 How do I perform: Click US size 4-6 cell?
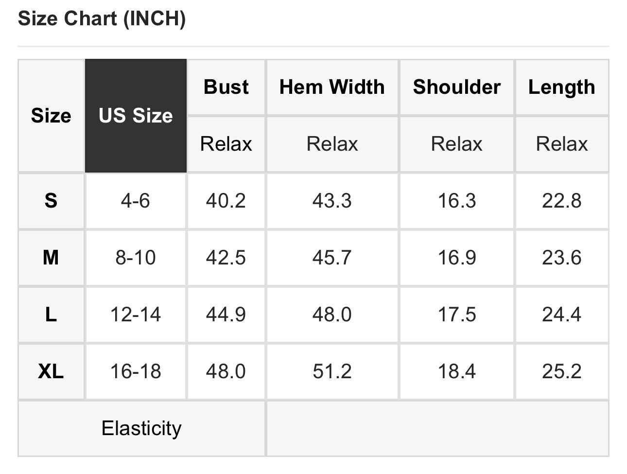(x=136, y=200)
